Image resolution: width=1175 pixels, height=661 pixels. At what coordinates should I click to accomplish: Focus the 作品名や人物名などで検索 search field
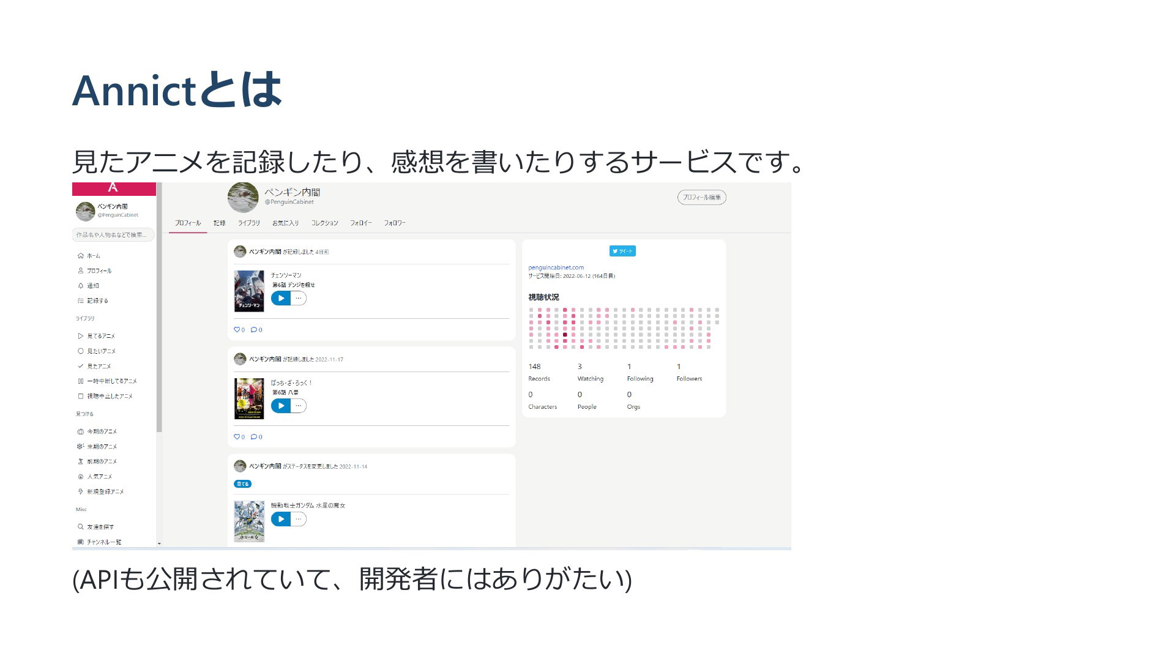coord(113,235)
